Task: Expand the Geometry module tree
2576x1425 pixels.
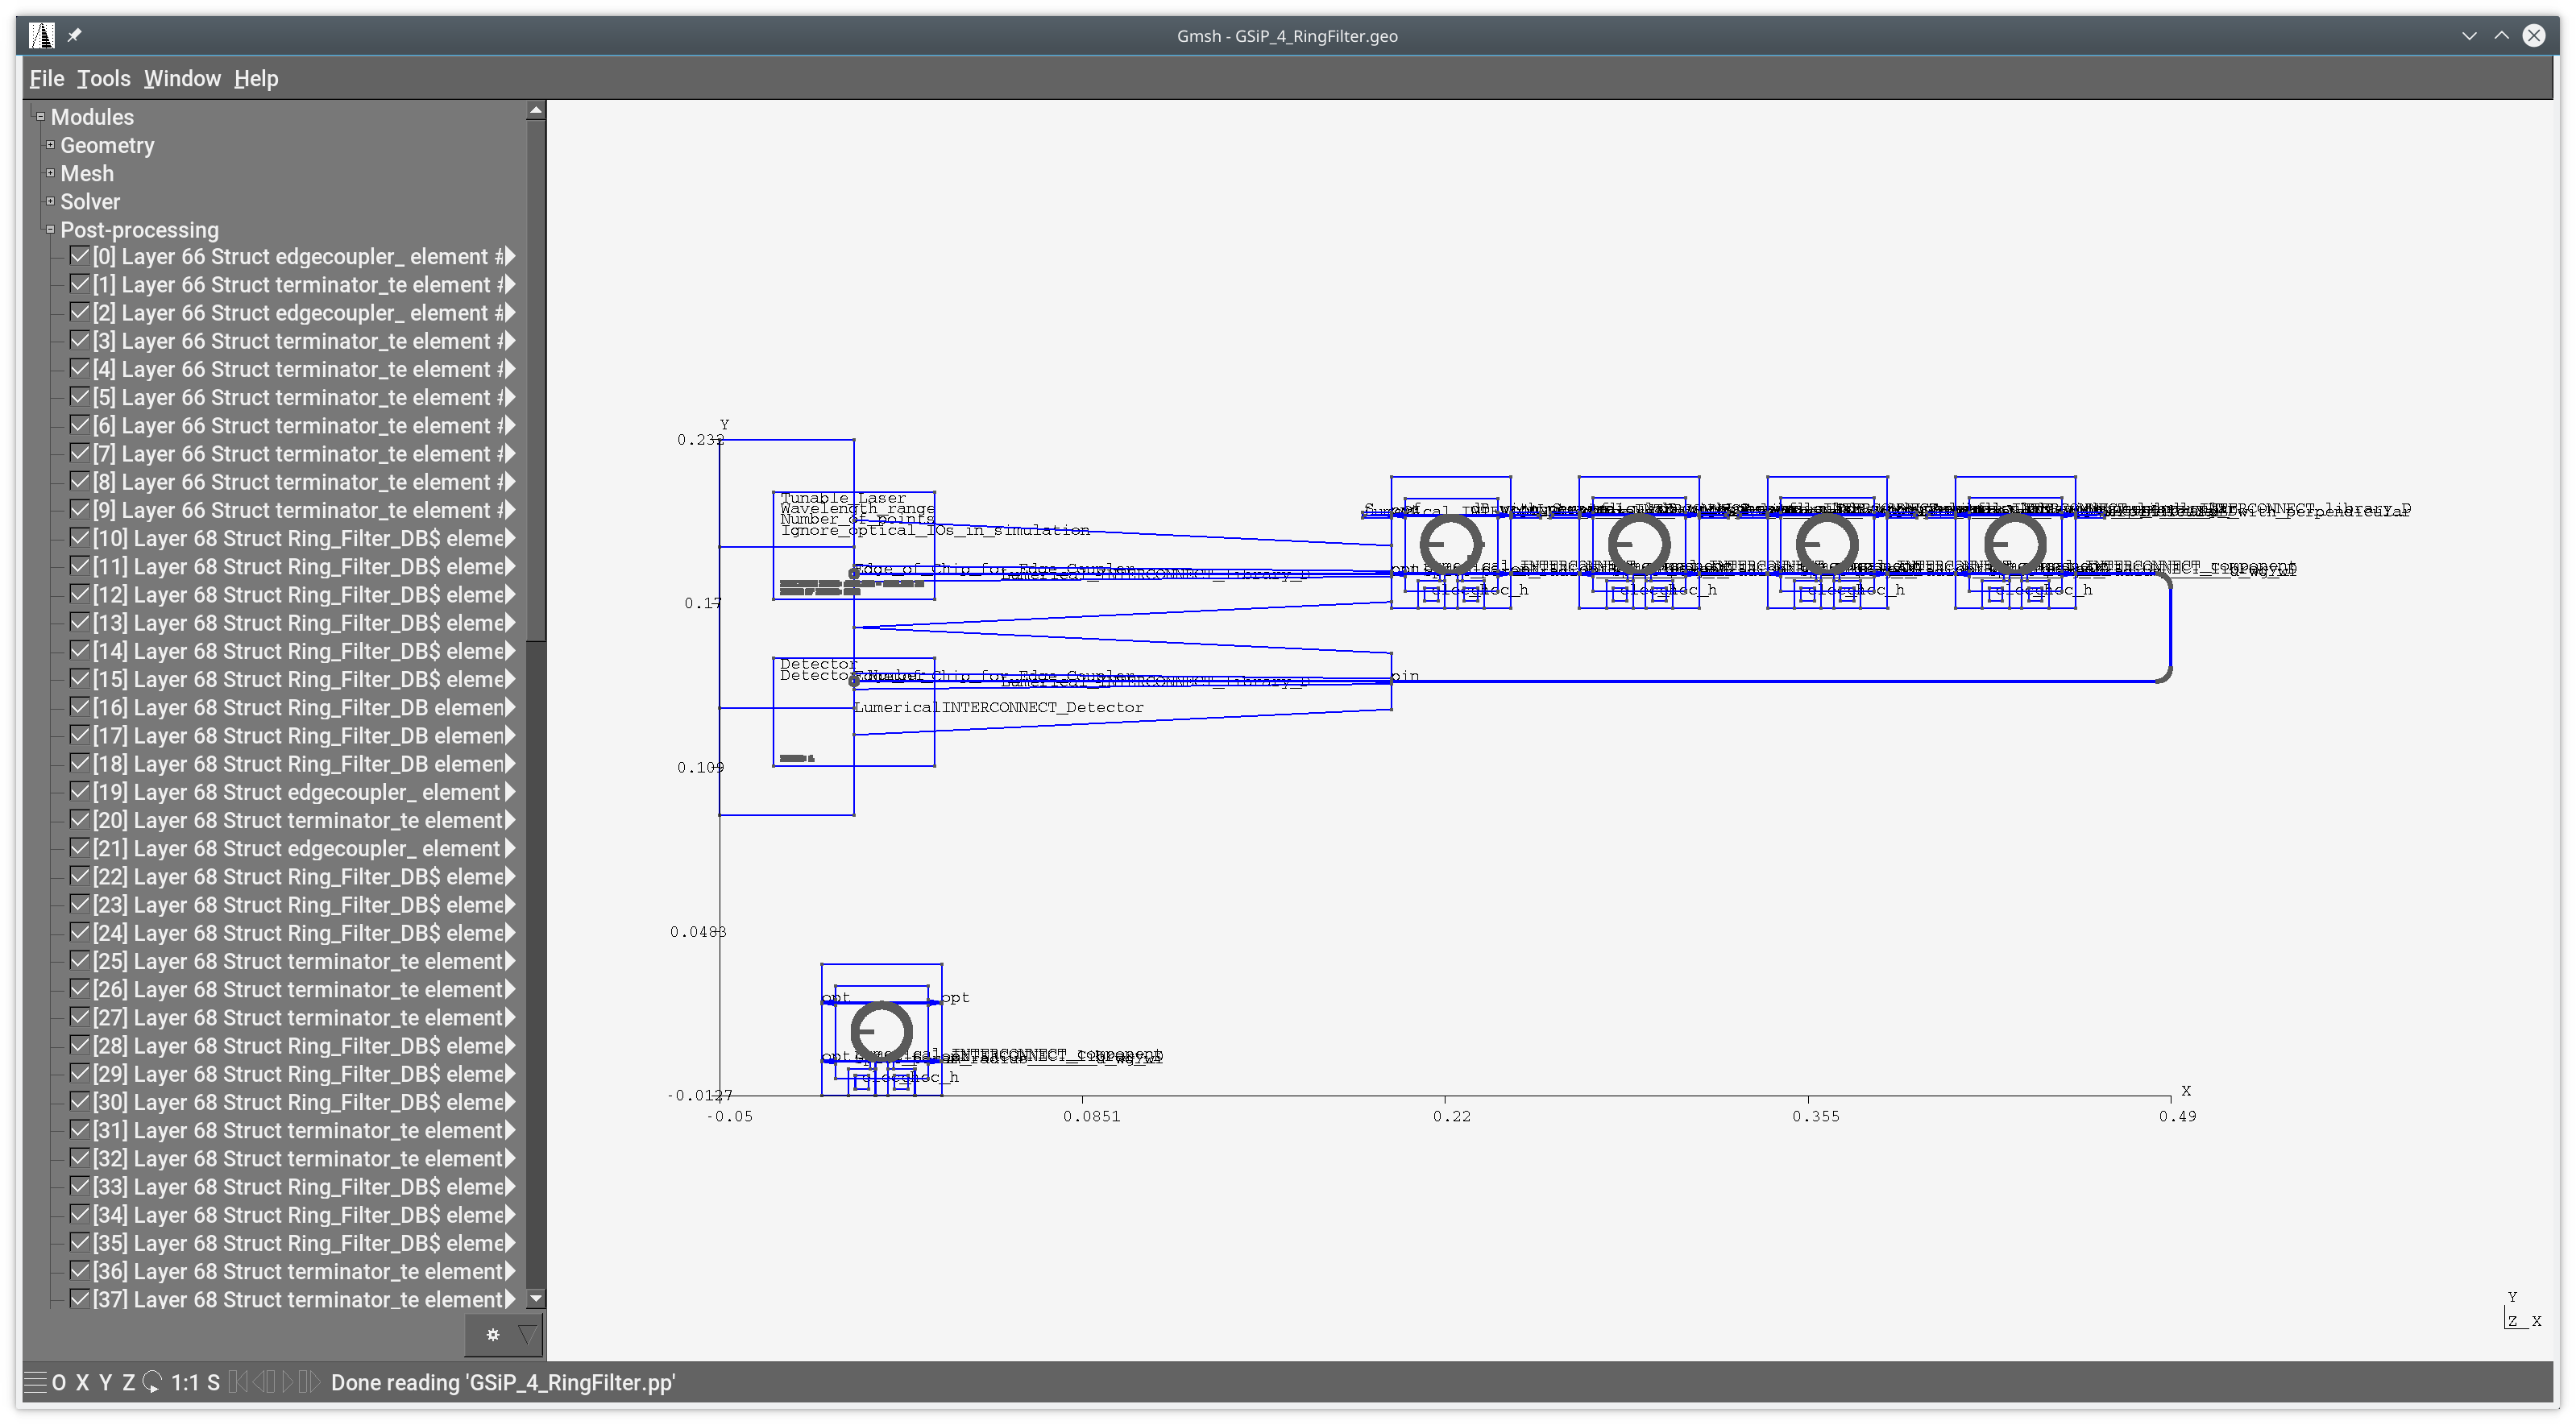Action: click(49, 144)
